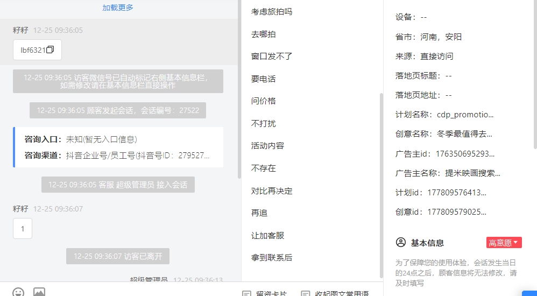Image resolution: width=537 pixels, height=296 pixels.
Task: Click the 咨询入口 未知 line
Action: point(81,139)
